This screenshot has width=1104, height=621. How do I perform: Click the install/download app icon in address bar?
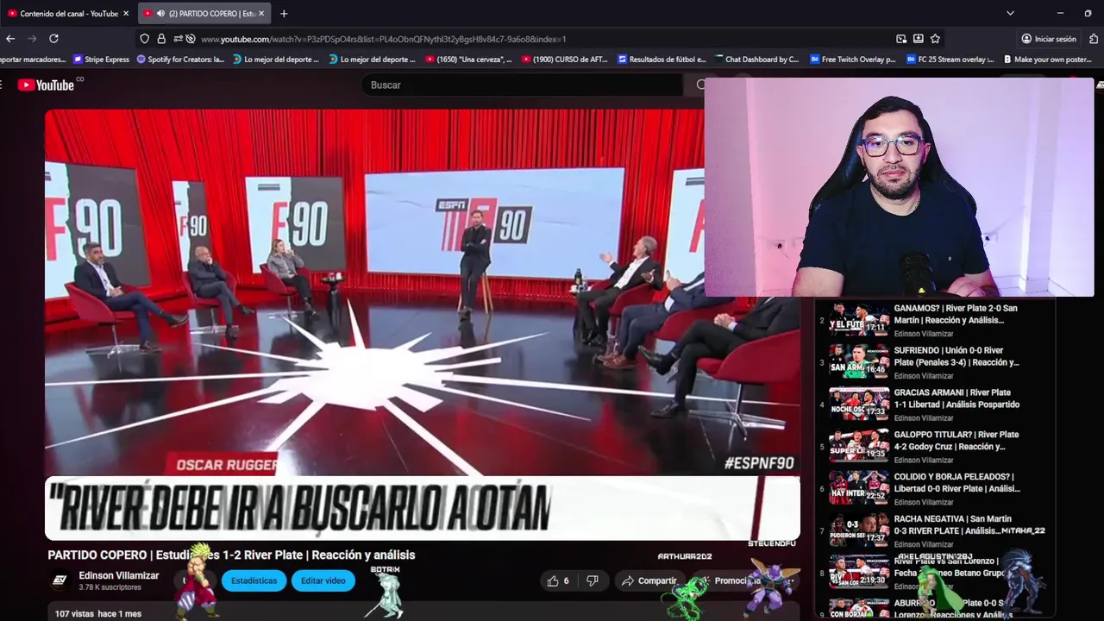(919, 39)
